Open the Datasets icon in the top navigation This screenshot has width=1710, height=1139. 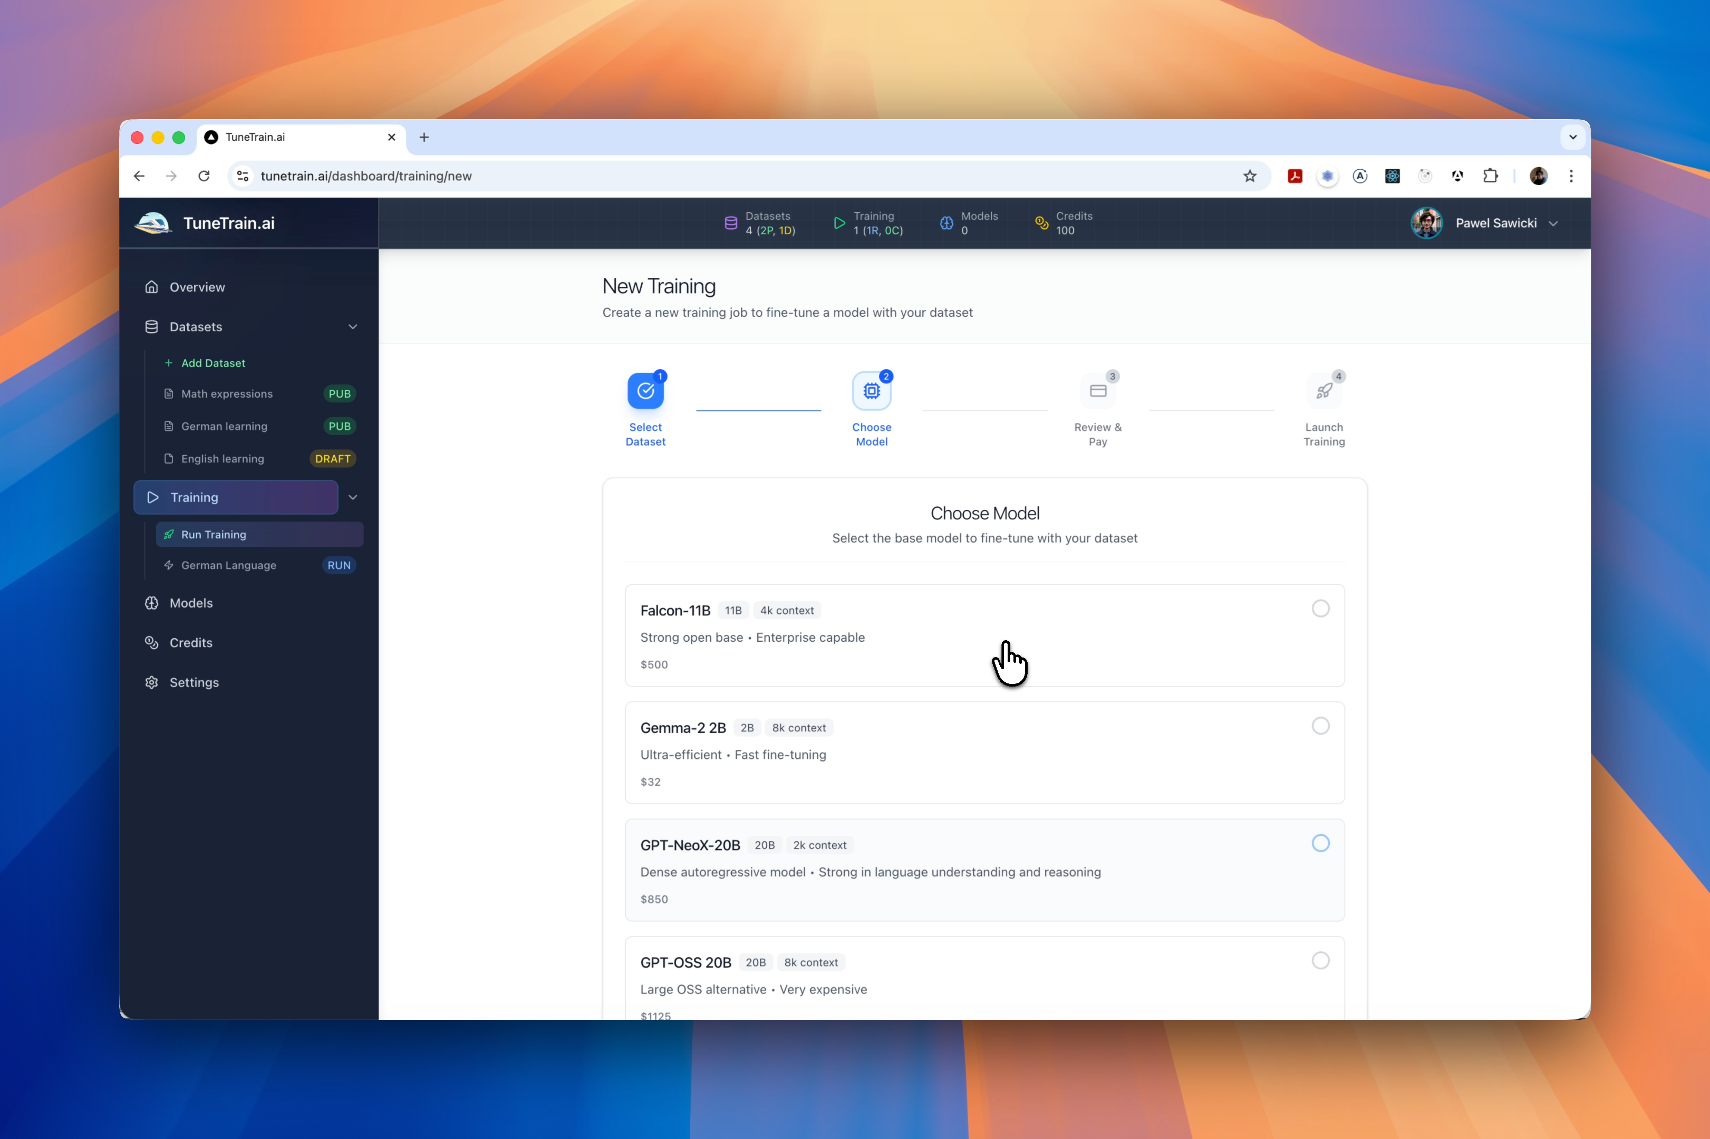tap(731, 223)
